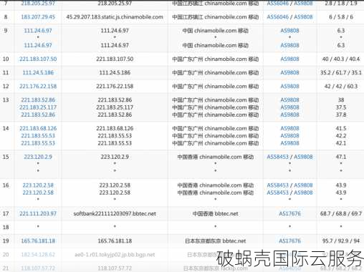Select latency value 68.7 / 68.8 / 69.7

coord(341,213)
